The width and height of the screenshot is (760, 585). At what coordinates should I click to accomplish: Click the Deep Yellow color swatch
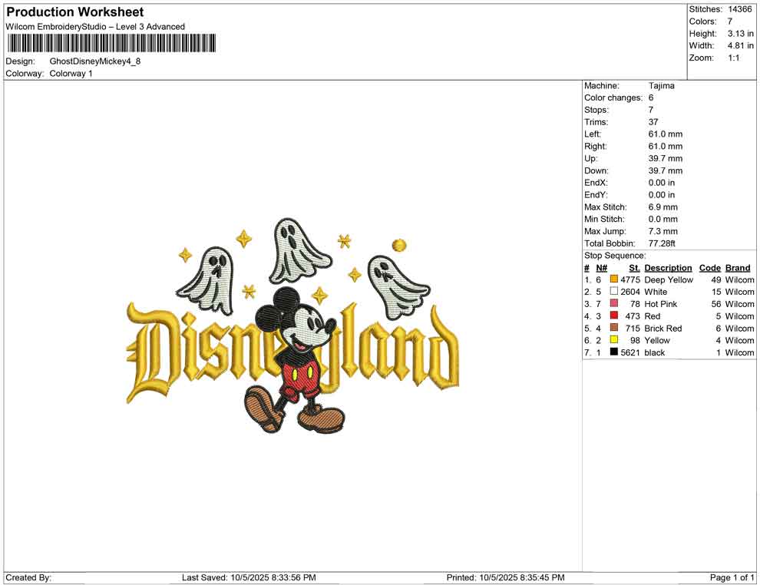pyautogui.click(x=614, y=279)
